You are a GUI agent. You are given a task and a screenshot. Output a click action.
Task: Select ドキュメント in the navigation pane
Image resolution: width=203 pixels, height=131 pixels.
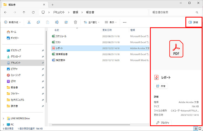(16, 63)
